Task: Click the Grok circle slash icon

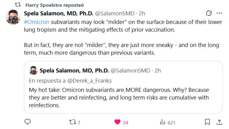Action: pos(209,14)
